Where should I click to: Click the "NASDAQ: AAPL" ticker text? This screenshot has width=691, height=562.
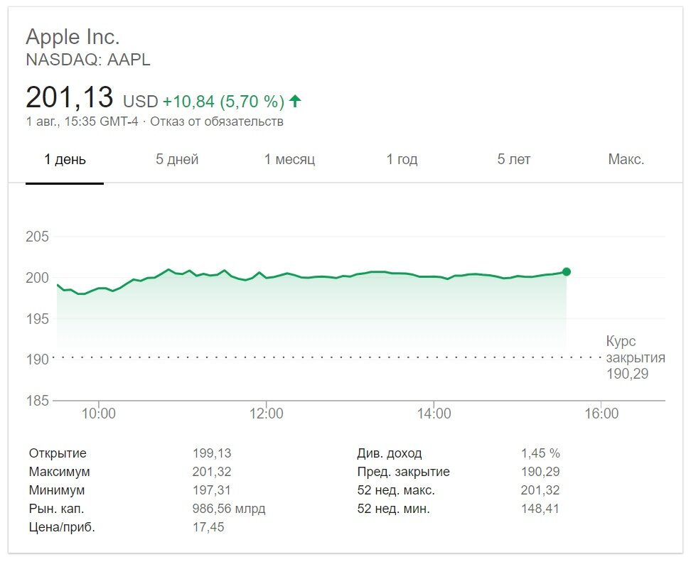(x=88, y=60)
